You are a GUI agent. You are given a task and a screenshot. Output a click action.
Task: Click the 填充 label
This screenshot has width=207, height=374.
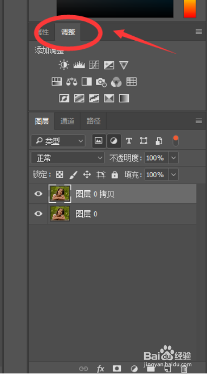133,175
